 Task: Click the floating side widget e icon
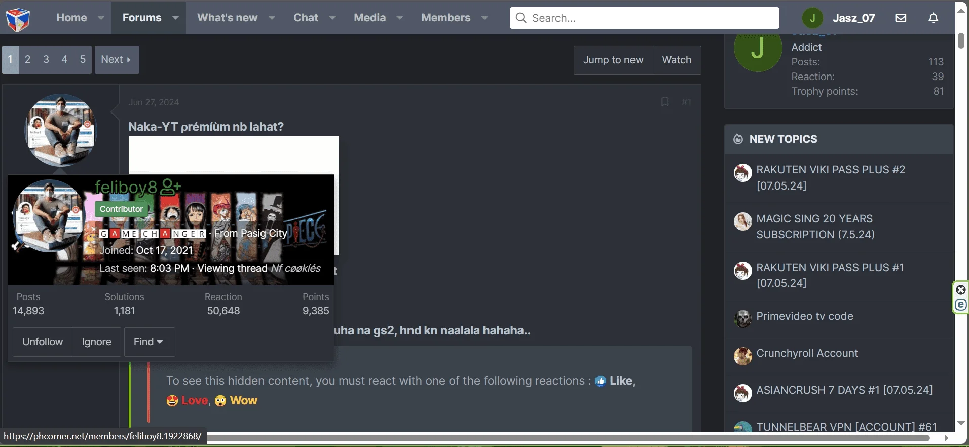(x=961, y=305)
